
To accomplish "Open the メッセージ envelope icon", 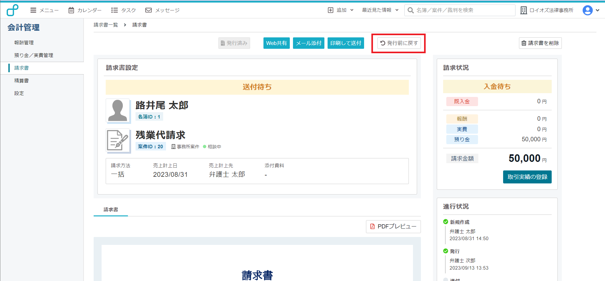I will pos(148,10).
